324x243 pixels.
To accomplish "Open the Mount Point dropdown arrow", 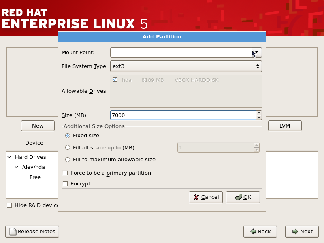I will 257,53.
